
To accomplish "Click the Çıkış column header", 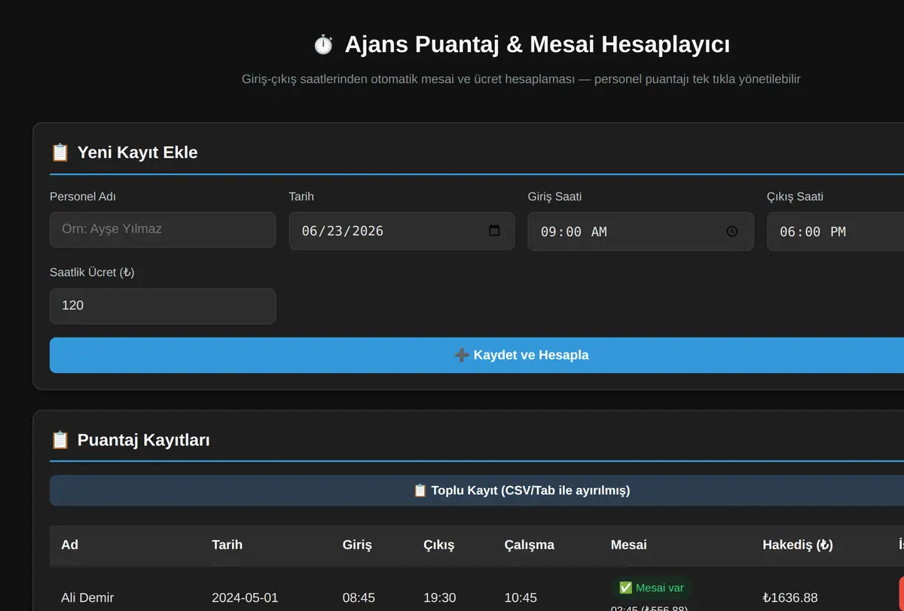I will click(x=438, y=545).
